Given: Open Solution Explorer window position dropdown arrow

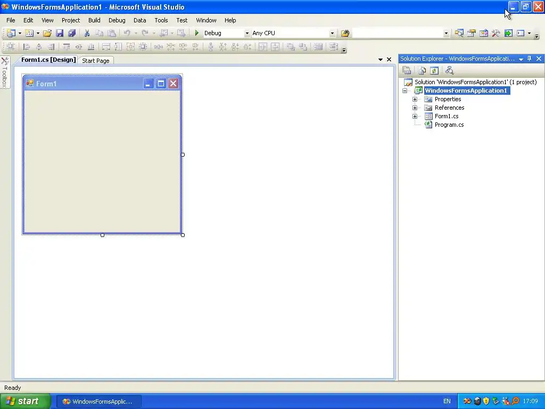Looking at the screenshot, I should [x=521, y=59].
